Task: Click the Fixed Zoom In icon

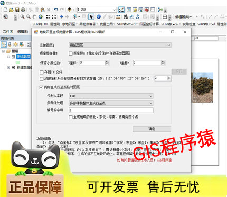Action: pyautogui.click(x=48, y=17)
